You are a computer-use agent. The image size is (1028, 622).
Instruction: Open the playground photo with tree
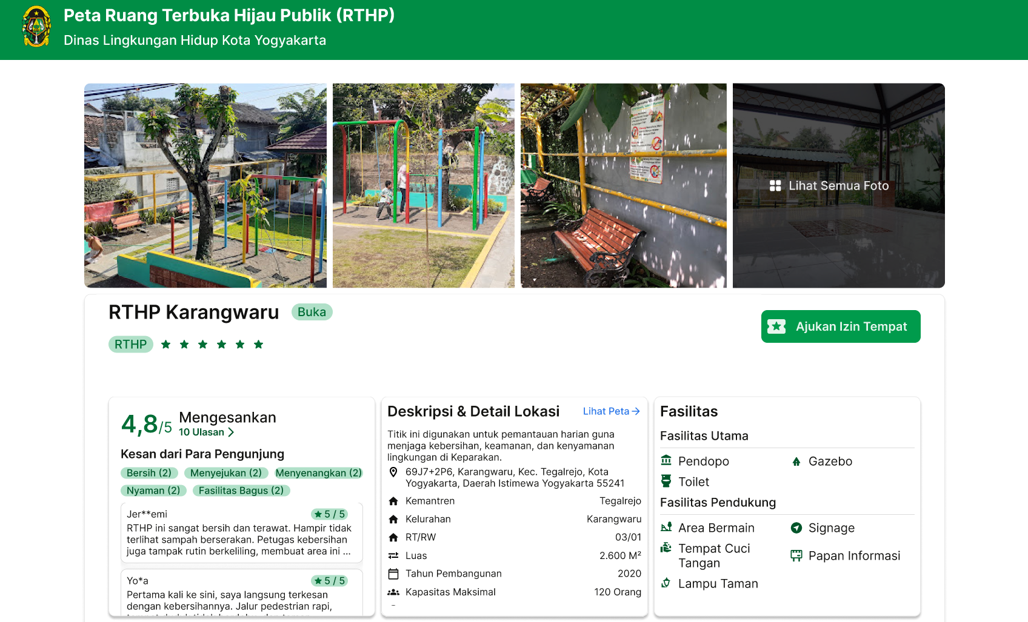[205, 185]
